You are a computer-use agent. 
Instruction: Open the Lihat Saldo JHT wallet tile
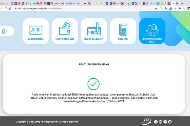point(65,31)
